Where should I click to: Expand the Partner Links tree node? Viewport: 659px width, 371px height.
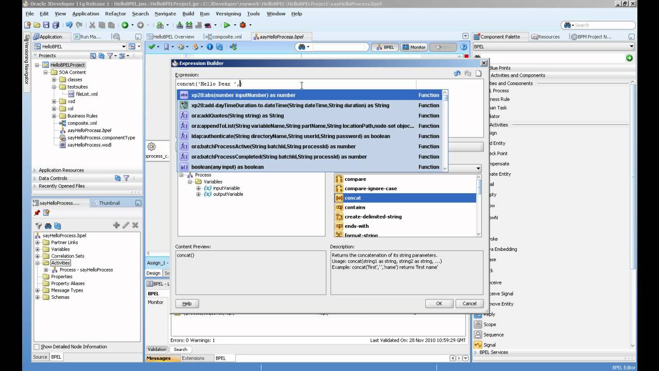coord(37,242)
